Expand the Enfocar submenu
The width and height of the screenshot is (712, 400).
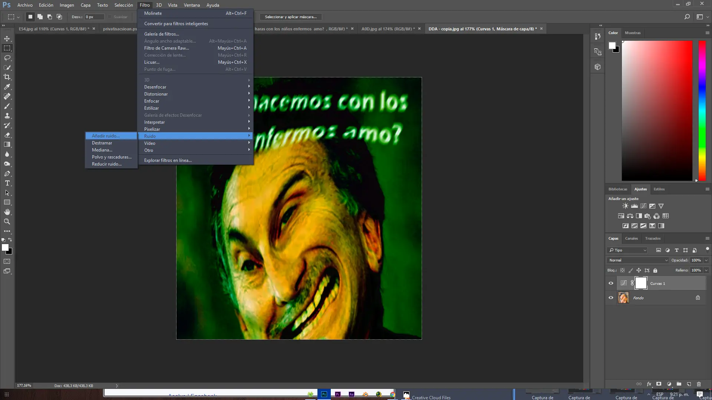(195, 101)
